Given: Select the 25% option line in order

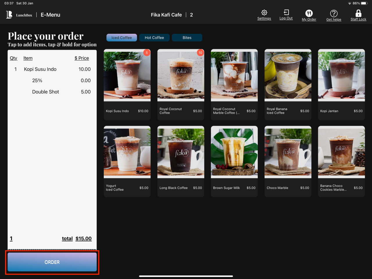Looking at the screenshot, I should coord(52,81).
